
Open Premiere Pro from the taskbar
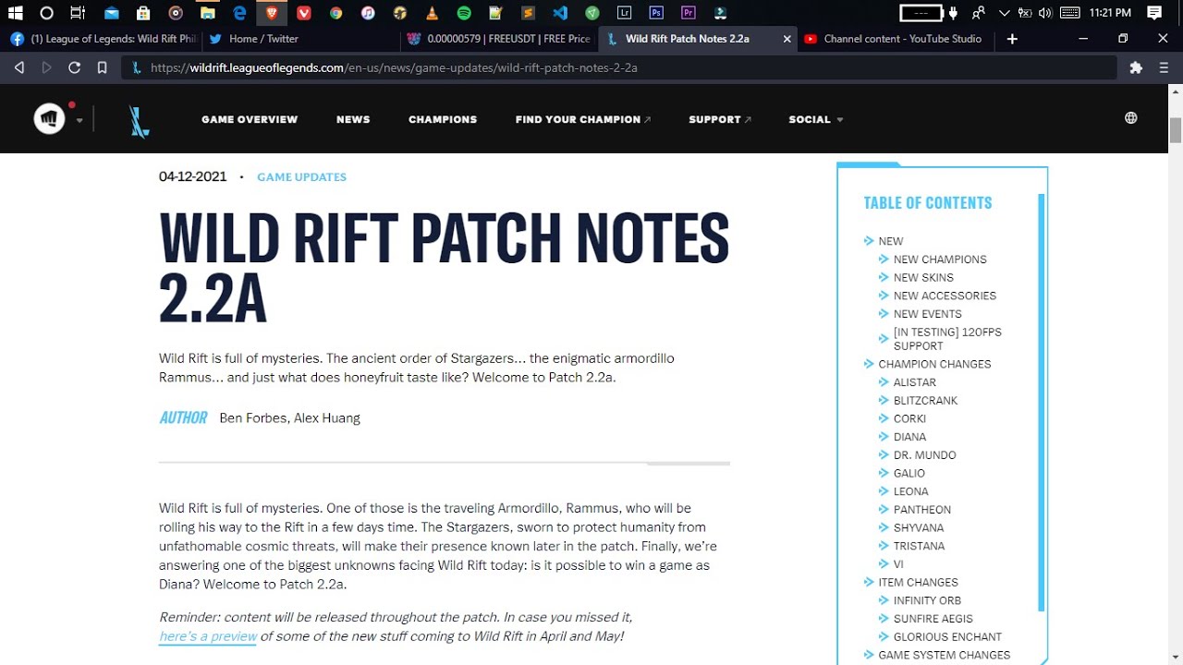click(689, 13)
